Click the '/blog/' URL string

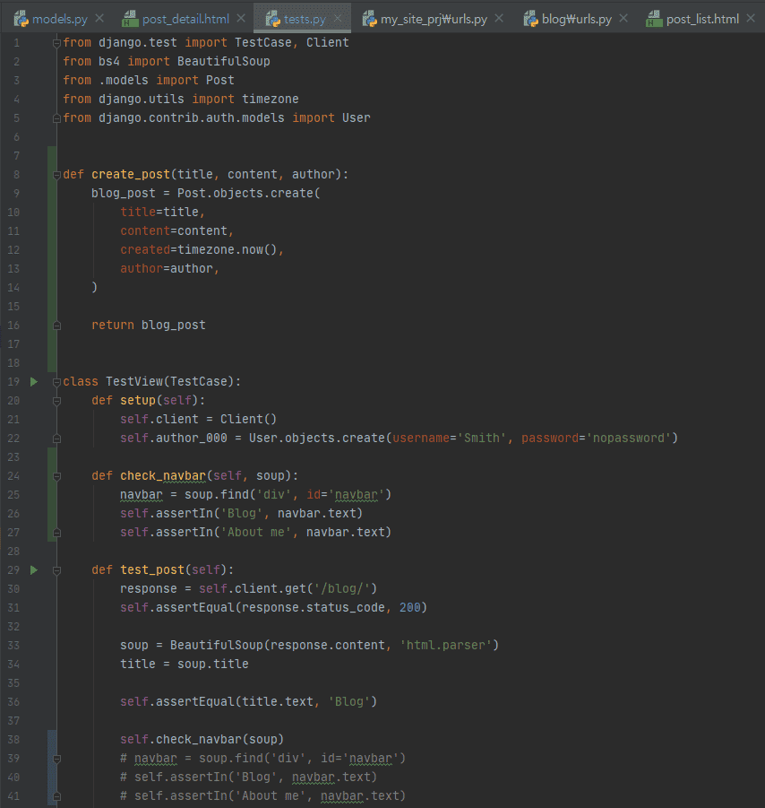(342, 589)
